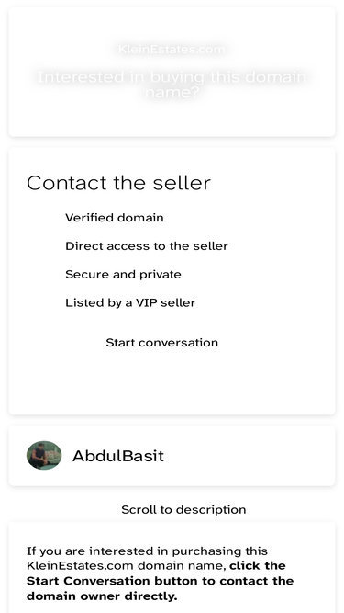The width and height of the screenshot is (344, 613).
Task: Click 'VIP' in the seller listing line
Action: [146, 303]
